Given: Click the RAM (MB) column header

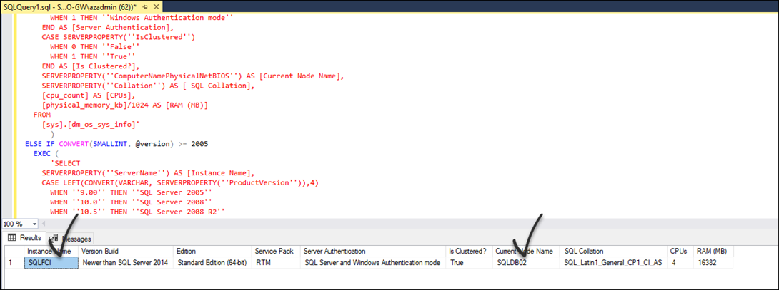Looking at the screenshot, I should coord(713,252).
